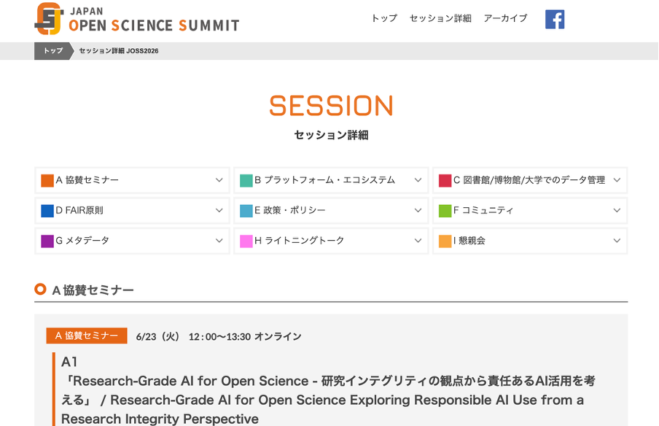Click the pink square beside H ライトニングトーク

pyautogui.click(x=246, y=241)
